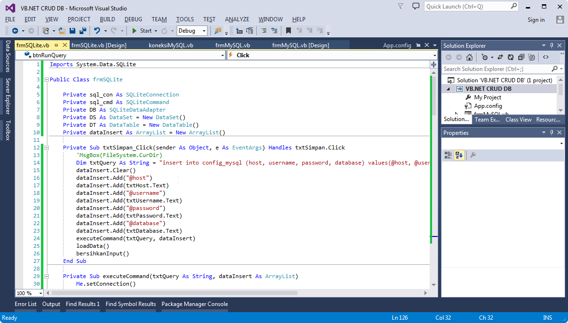
Task: Select App.config in Solution Explorer
Action: [487, 106]
